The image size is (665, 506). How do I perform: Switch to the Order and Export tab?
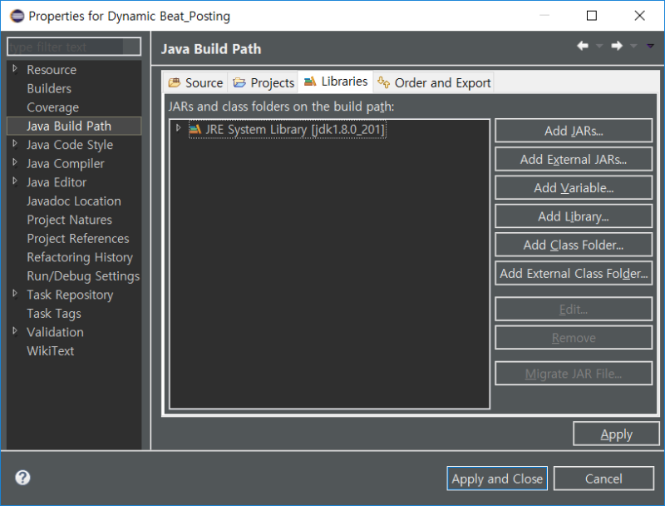pyautogui.click(x=434, y=82)
